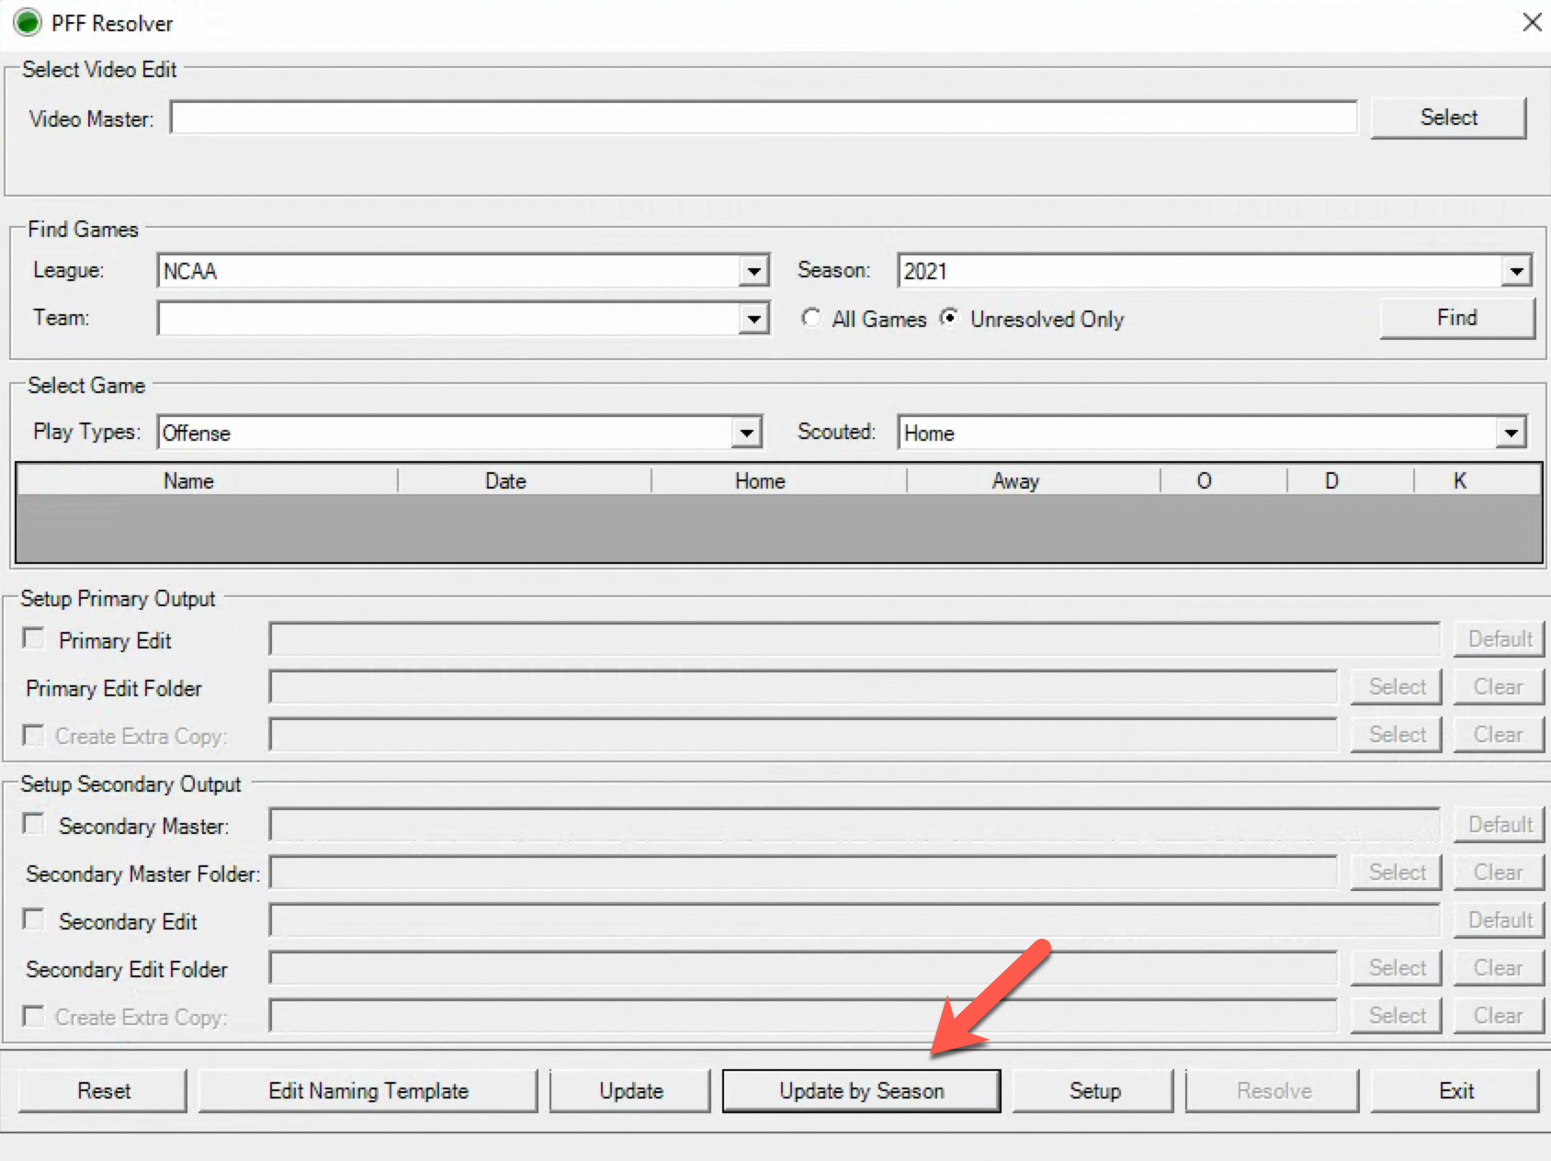The image size is (1551, 1161).
Task: Click Select for Primary Create Extra Copy
Action: [1397, 735]
